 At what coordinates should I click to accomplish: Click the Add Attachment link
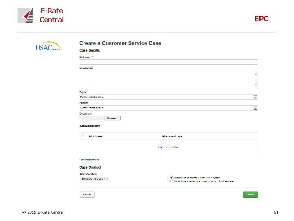[89, 160]
